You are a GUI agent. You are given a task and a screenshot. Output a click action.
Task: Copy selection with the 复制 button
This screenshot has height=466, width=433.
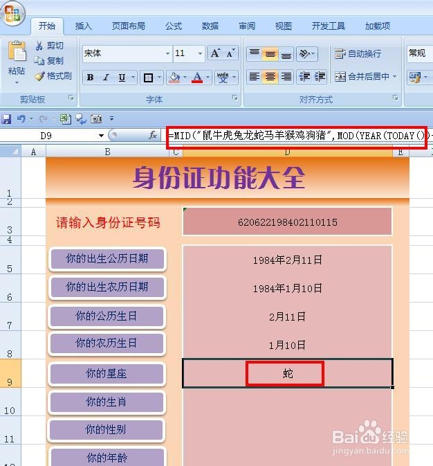(49, 61)
